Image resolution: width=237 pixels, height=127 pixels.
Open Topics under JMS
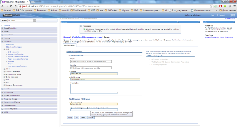[11, 64]
